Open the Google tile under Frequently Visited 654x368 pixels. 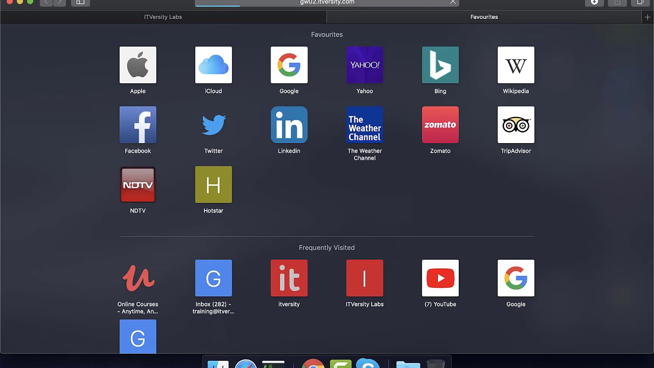click(x=516, y=278)
